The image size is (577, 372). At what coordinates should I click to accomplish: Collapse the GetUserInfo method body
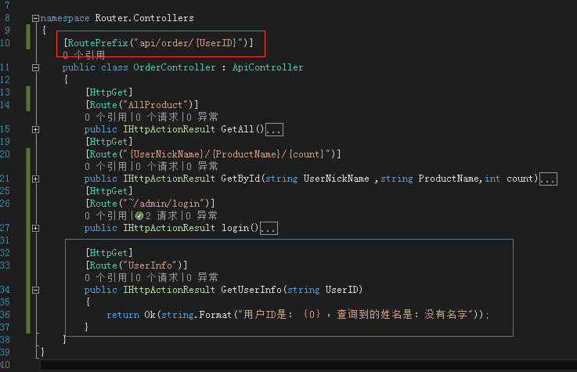[35, 290]
